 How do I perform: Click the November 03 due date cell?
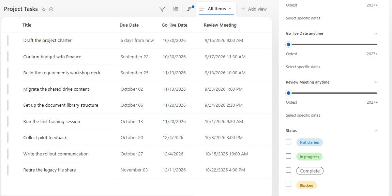click(134, 170)
